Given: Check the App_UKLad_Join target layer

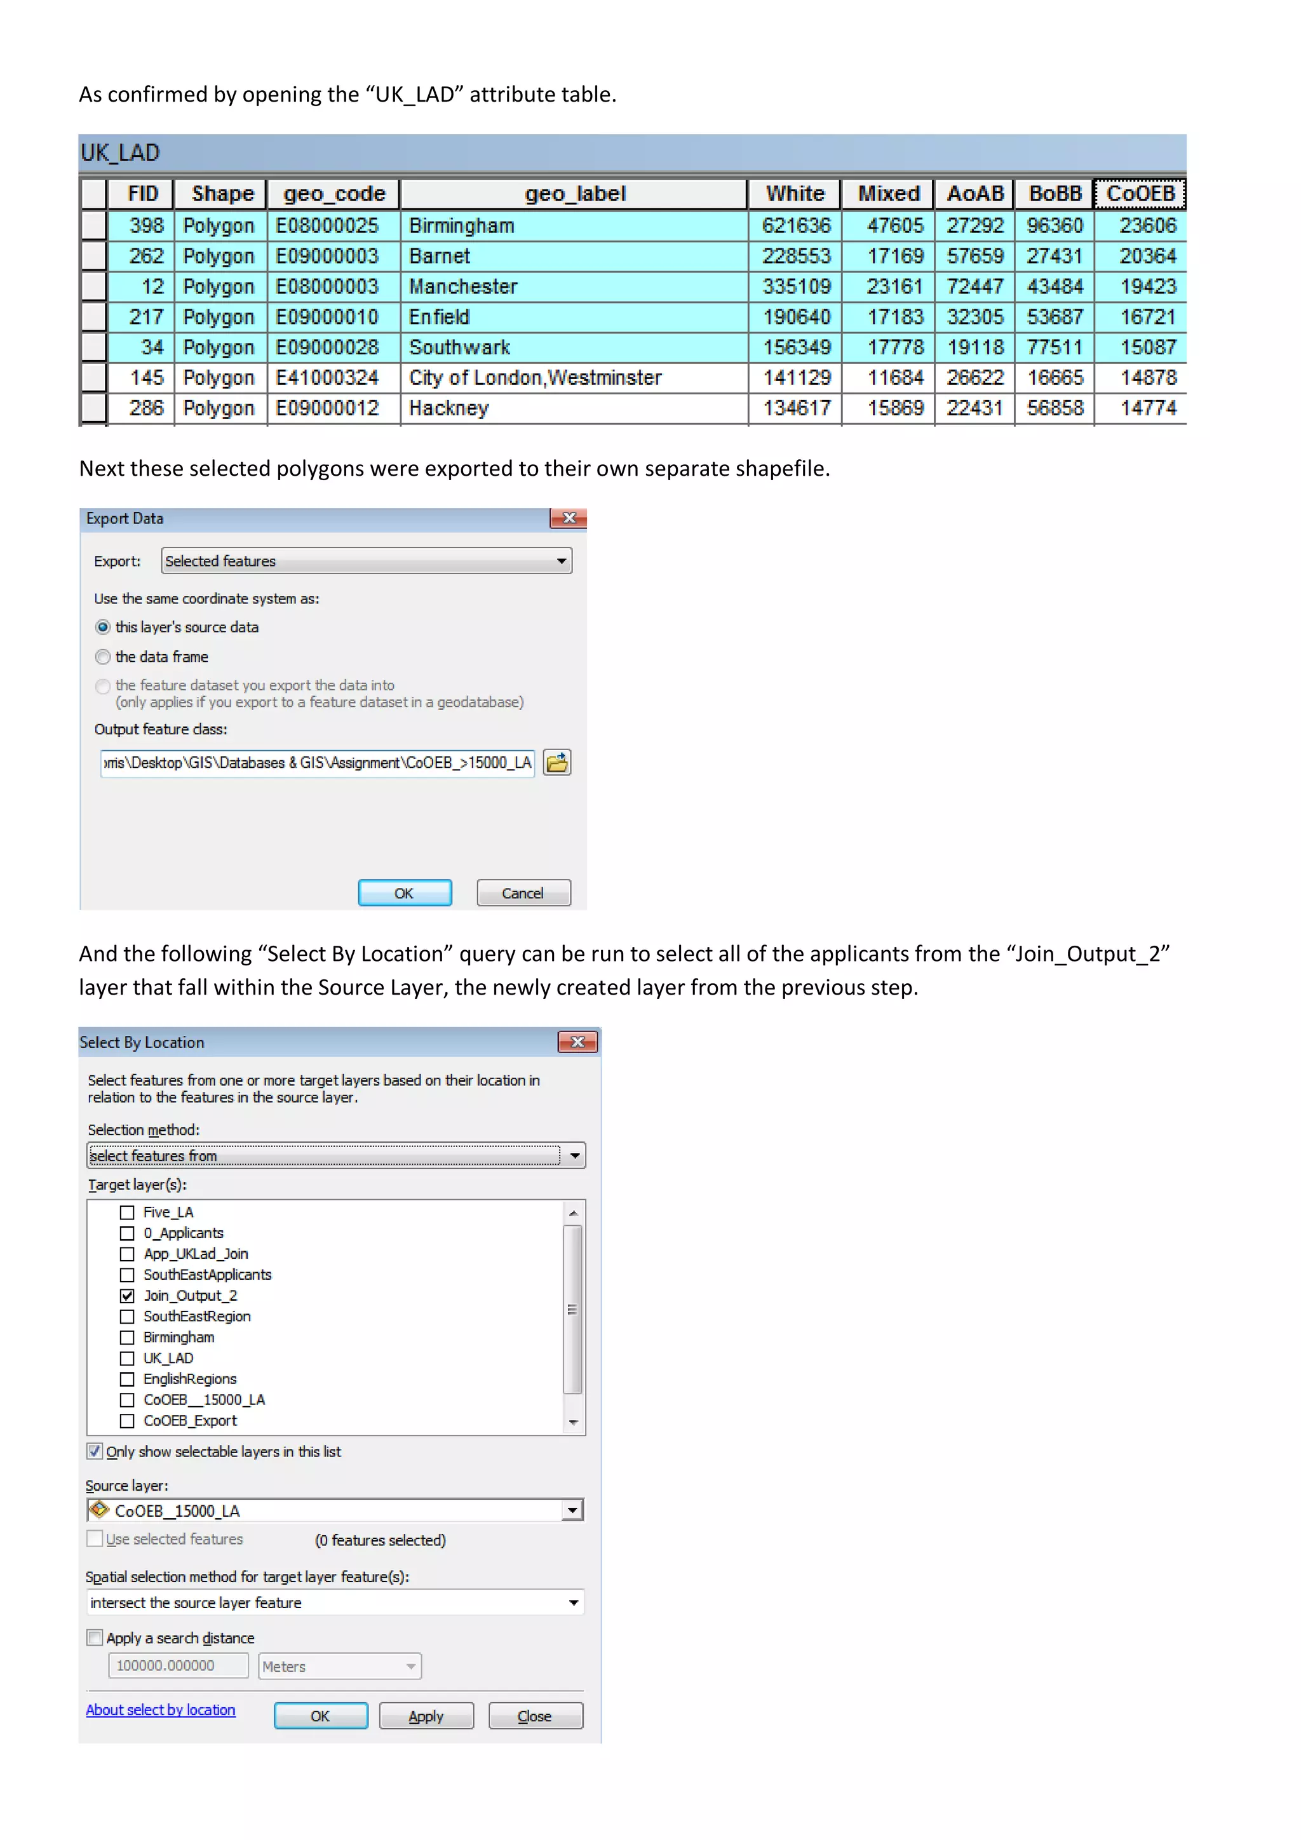Looking at the screenshot, I should pyautogui.click(x=126, y=1254).
